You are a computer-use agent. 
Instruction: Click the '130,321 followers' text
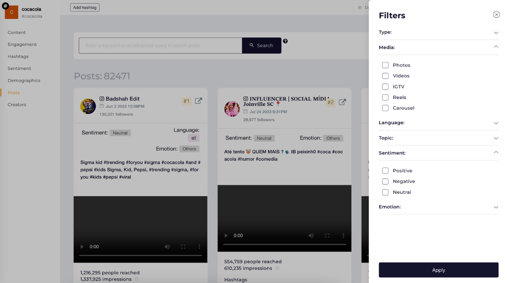pyautogui.click(x=116, y=115)
